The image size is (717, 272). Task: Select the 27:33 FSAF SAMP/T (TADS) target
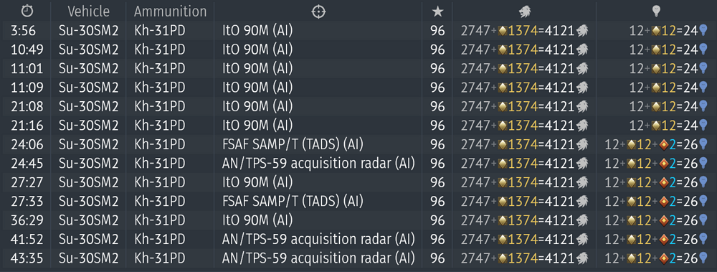[293, 202]
